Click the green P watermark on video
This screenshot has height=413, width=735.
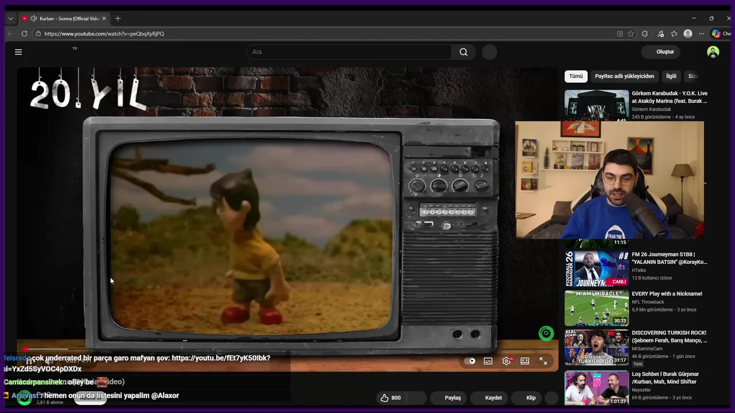pyautogui.click(x=546, y=333)
